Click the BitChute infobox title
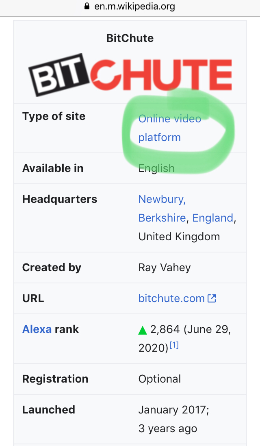The height and width of the screenshot is (446, 260). [x=130, y=38]
